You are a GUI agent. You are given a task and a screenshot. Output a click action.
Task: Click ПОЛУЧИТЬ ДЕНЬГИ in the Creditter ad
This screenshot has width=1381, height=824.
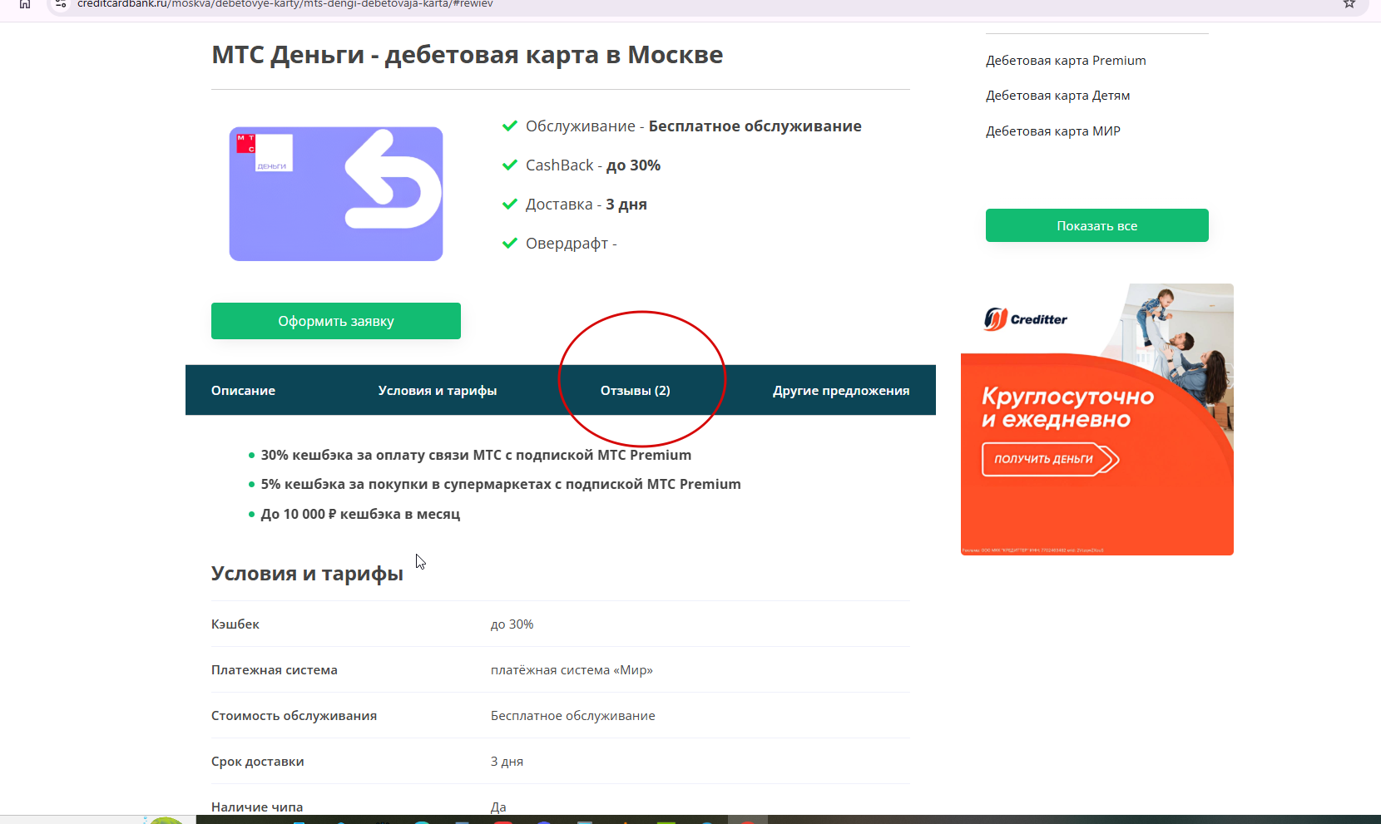1050,459
